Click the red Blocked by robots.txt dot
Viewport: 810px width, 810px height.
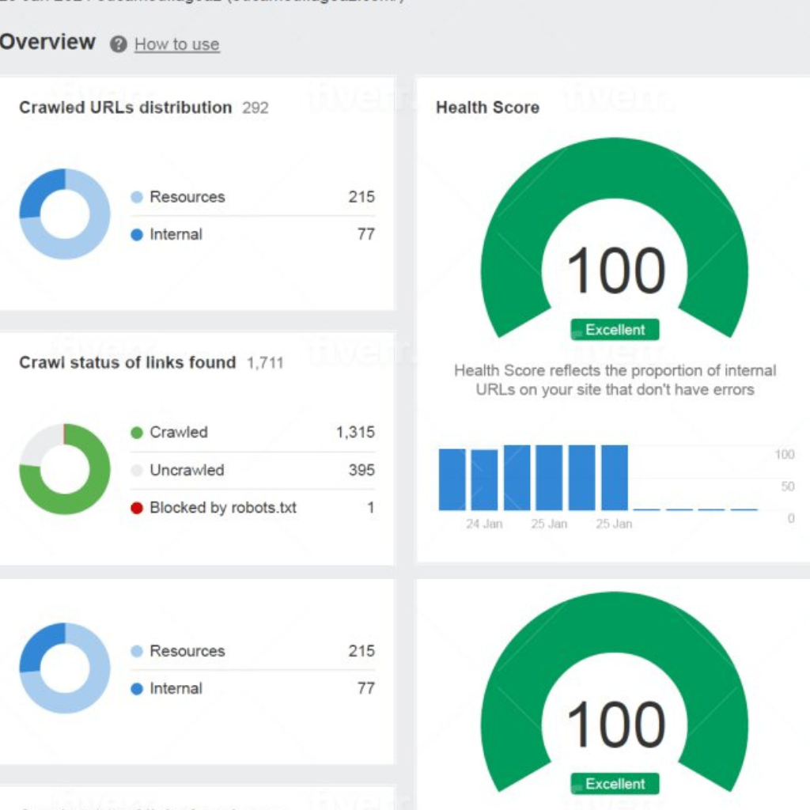137,508
